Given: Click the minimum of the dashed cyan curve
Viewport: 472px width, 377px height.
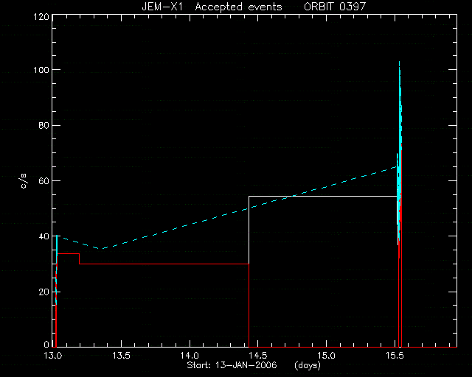Looking at the screenshot, I should pyautogui.click(x=103, y=248).
